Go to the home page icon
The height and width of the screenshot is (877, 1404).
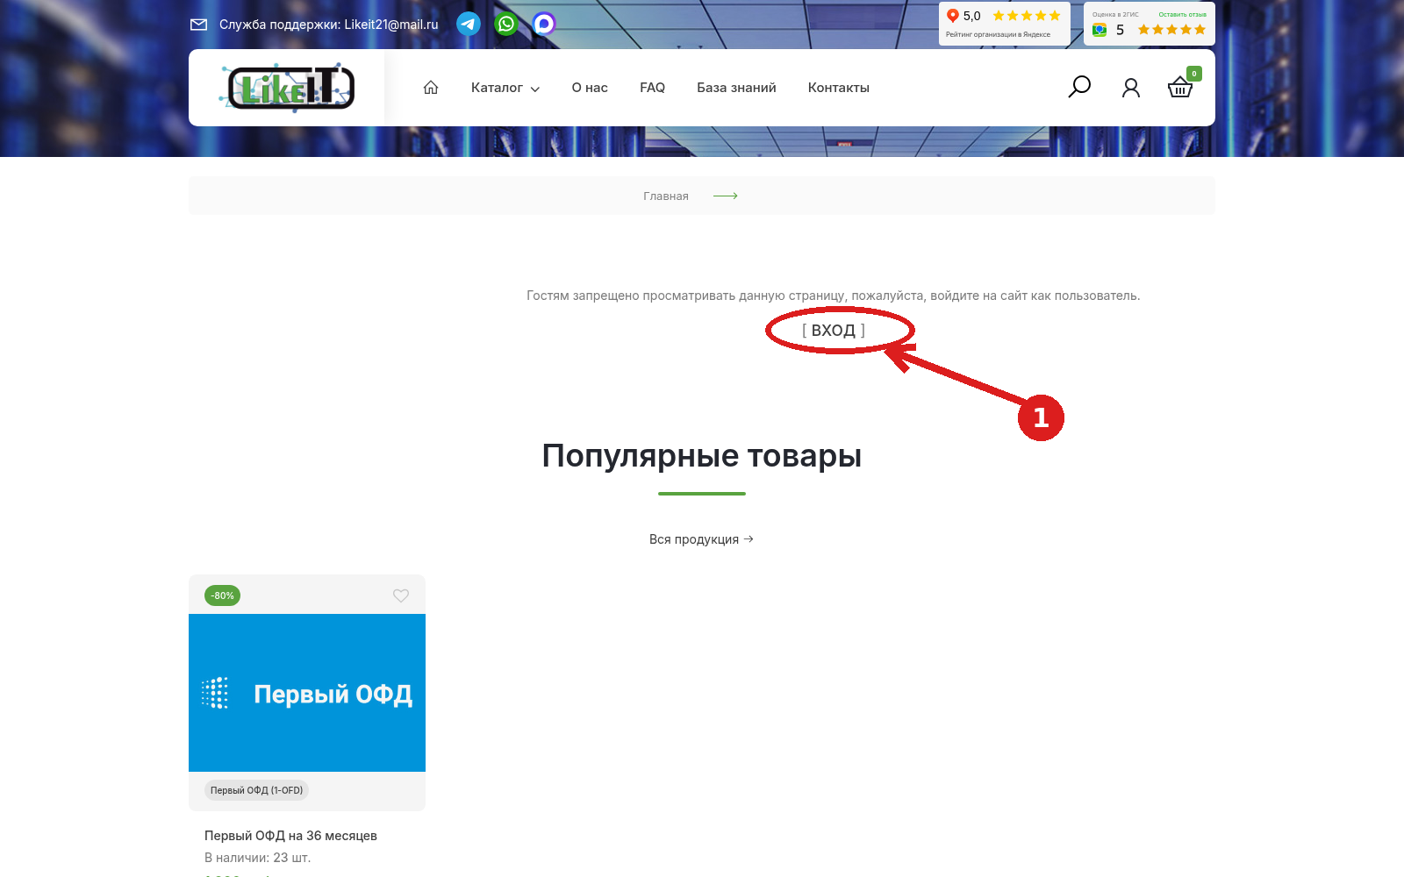click(x=431, y=88)
